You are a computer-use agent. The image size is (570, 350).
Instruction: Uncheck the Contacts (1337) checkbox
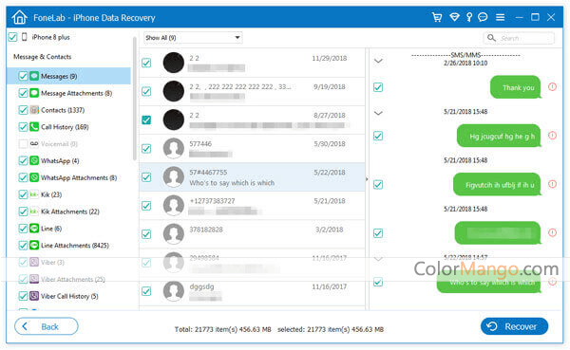(23, 110)
